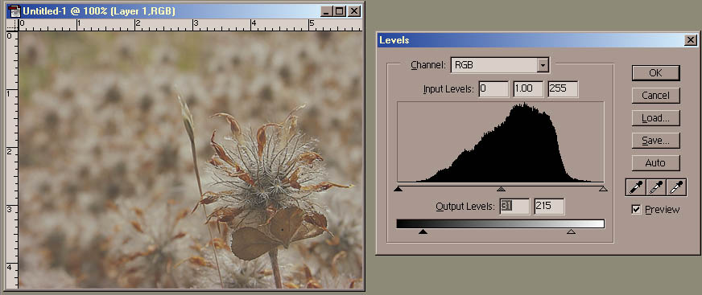Click the black input slider triangle under the histogram
The image size is (702, 295).
tap(398, 189)
